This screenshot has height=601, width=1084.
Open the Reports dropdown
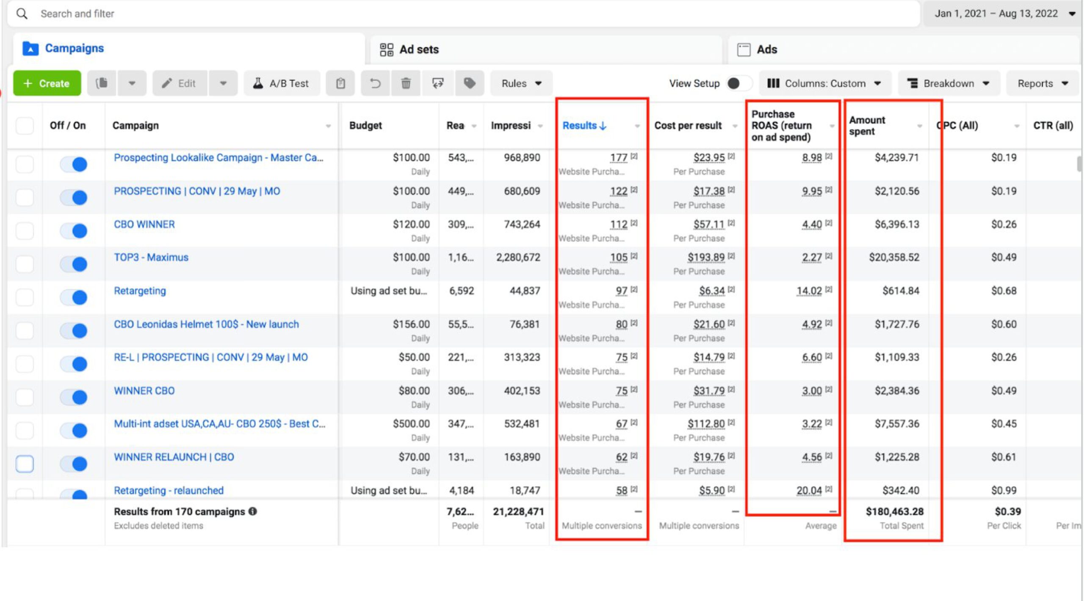[1043, 83]
